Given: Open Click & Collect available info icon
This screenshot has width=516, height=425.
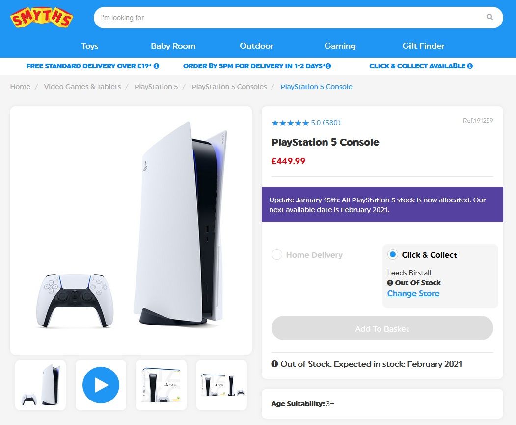Looking at the screenshot, I should pyautogui.click(x=470, y=66).
